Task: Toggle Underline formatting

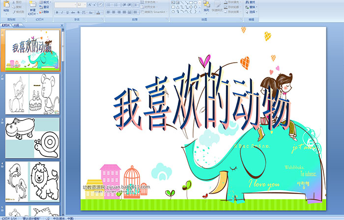Action: pyautogui.click(x=67, y=12)
